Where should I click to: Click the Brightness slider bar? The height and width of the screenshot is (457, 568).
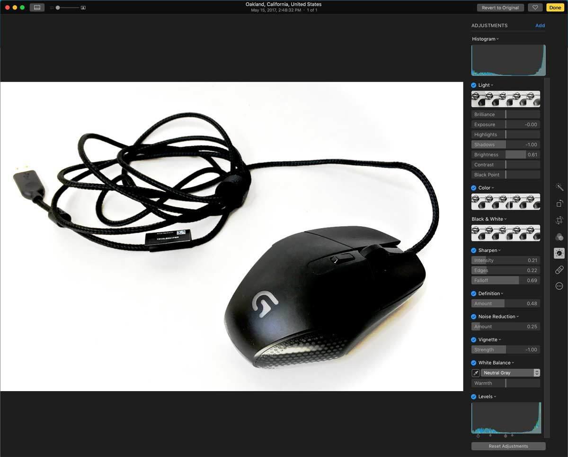[506, 155]
